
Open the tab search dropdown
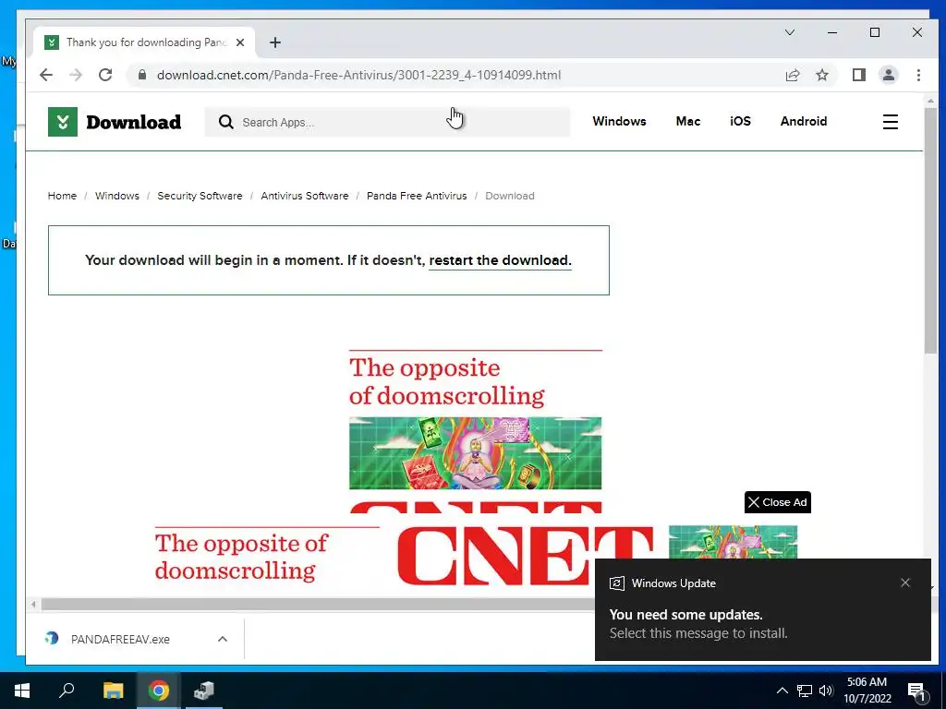pos(790,32)
